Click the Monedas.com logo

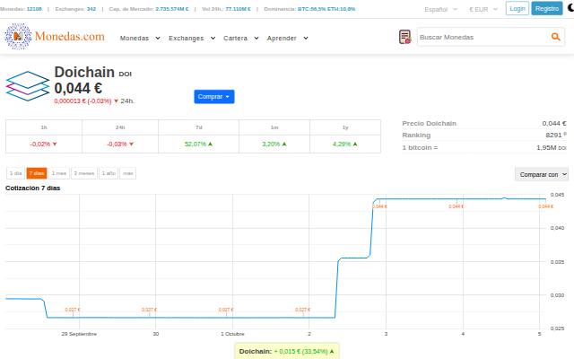tap(55, 36)
